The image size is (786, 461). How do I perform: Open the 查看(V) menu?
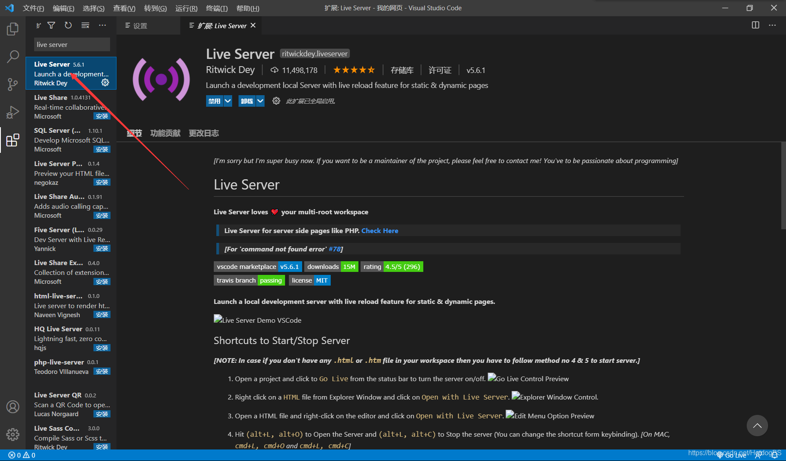point(124,8)
